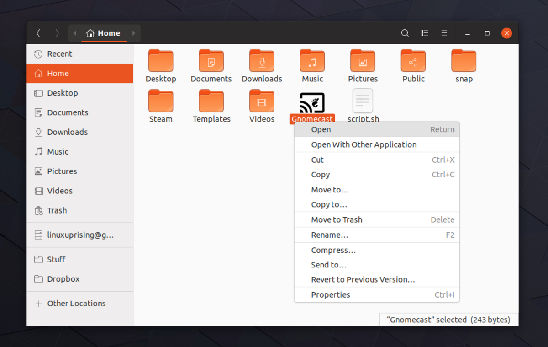The image size is (548, 347).
Task: Open the Steam folder icon
Action: point(161,101)
